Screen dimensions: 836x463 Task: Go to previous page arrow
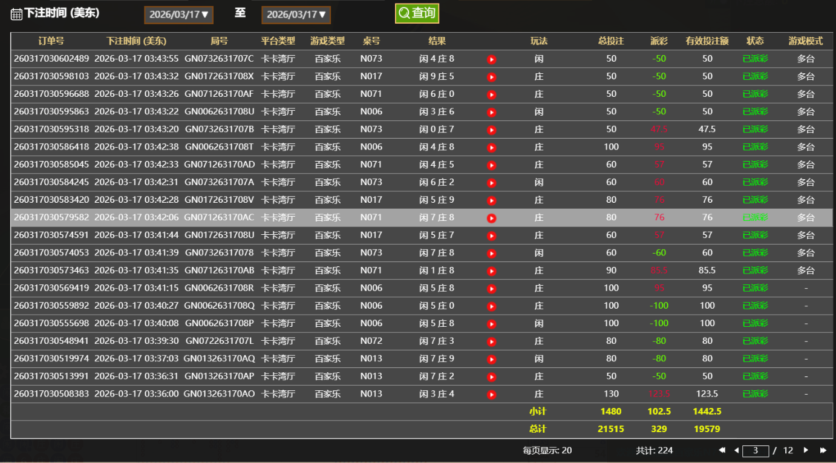(x=736, y=450)
